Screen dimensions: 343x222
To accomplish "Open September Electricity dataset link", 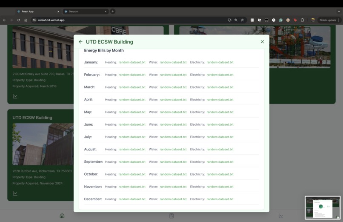I will [x=220, y=162].
